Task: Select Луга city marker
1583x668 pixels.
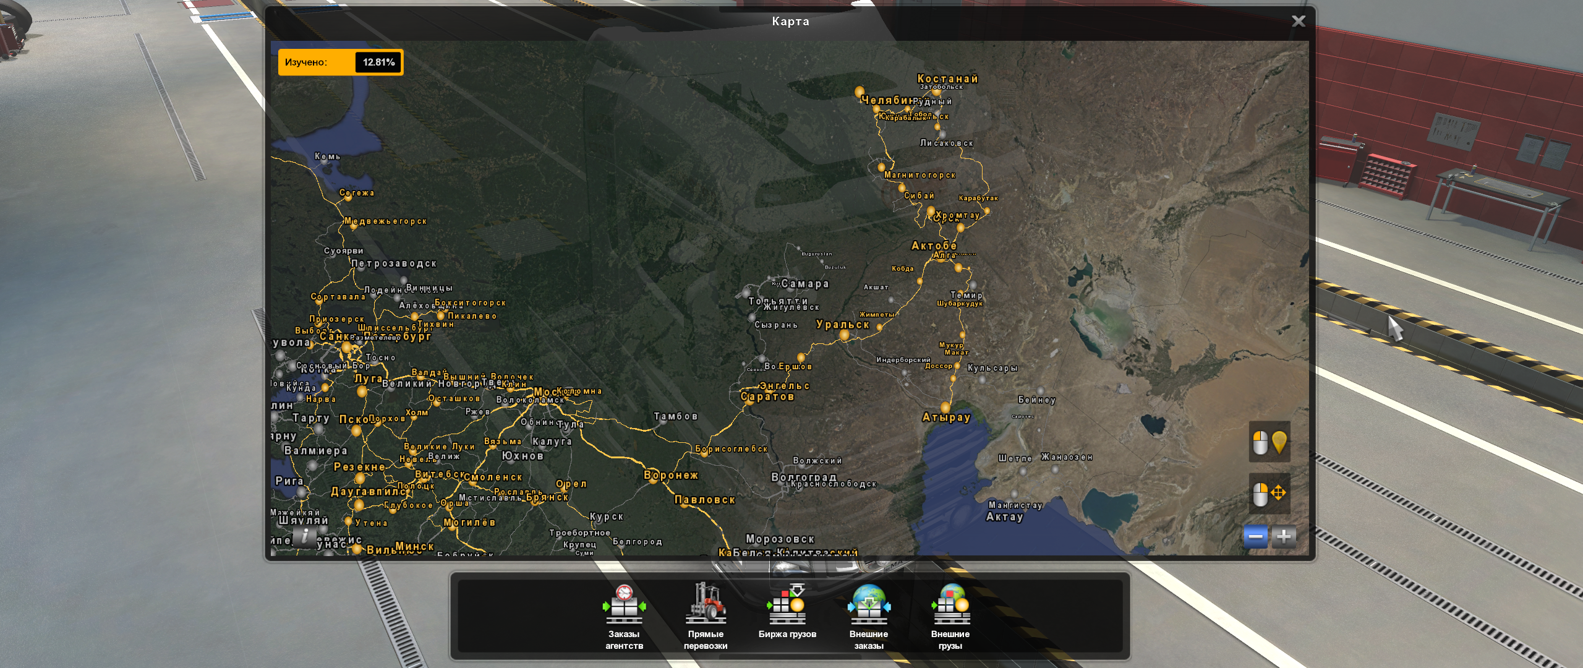Action: coord(362,391)
